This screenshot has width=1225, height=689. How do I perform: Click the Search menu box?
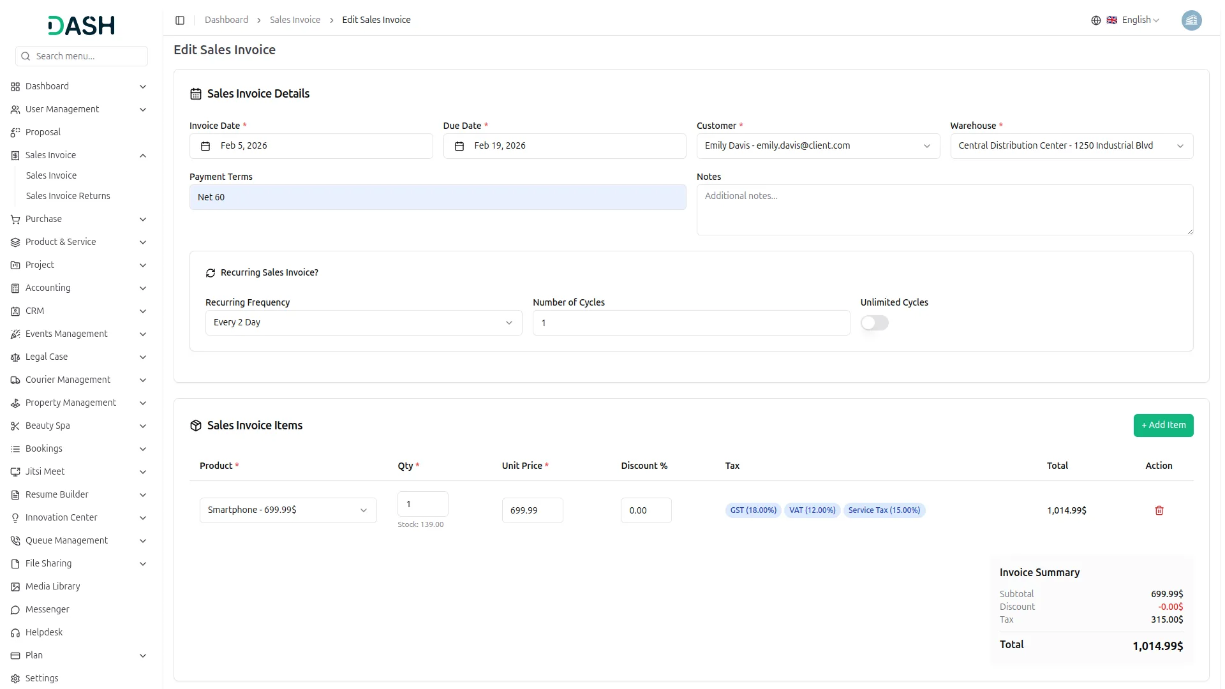[82, 56]
